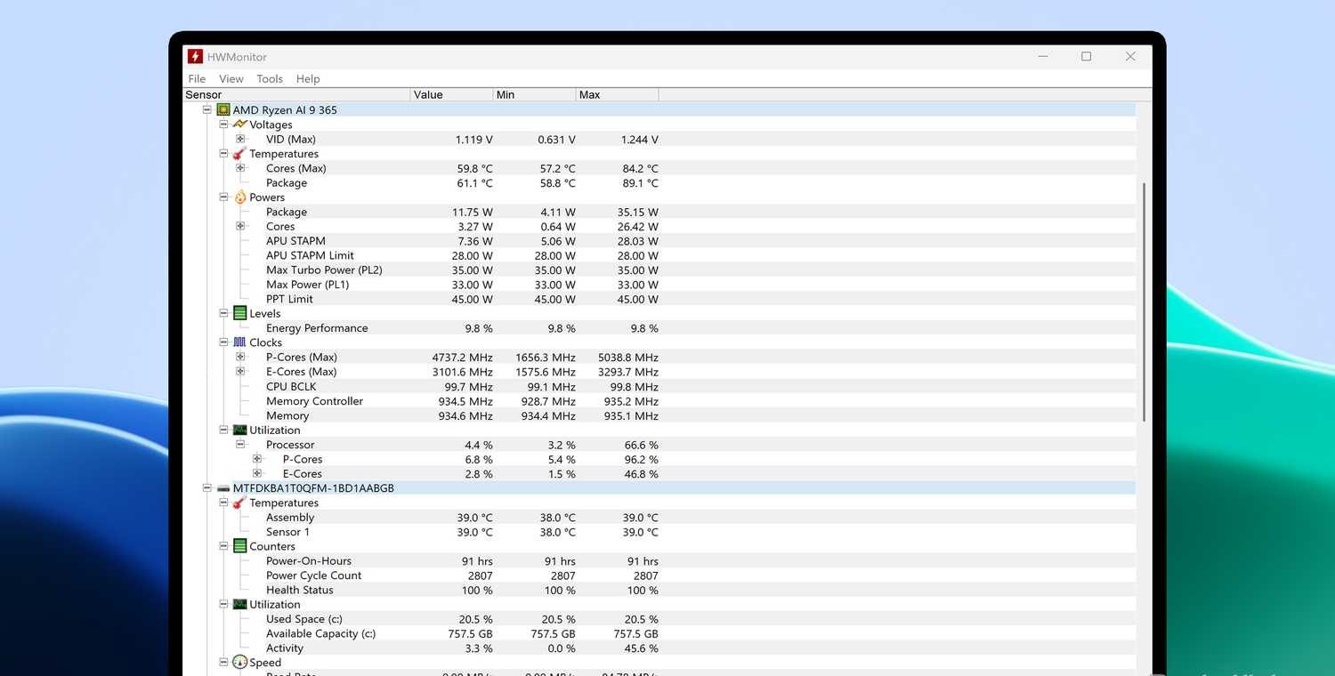Click the AMD Ryzen AI 9 365 processor icon
The image size is (1335, 676).
[x=224, y=109]
